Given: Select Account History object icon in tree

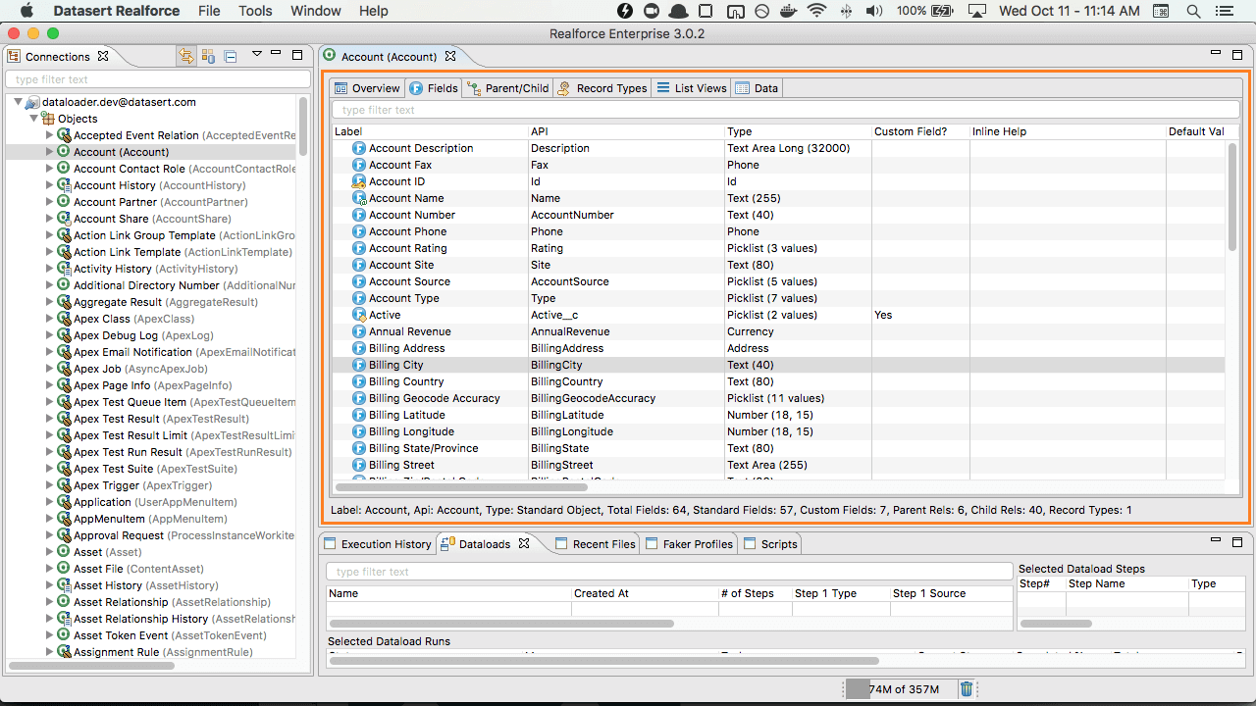Looking at the screenshot, I should (x=64, y=185).
